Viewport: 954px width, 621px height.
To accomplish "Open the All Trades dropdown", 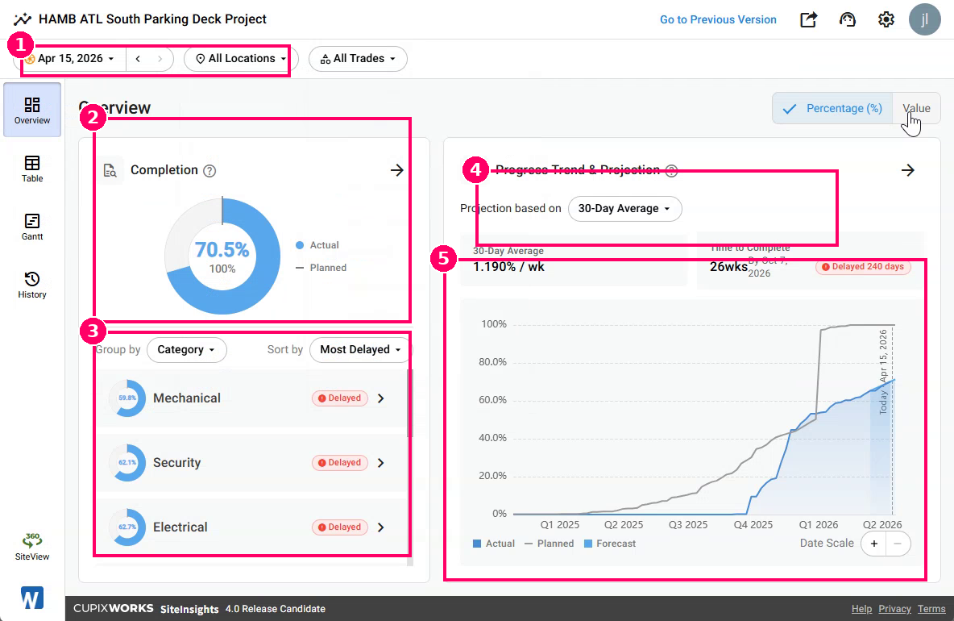I will (358, 58).
